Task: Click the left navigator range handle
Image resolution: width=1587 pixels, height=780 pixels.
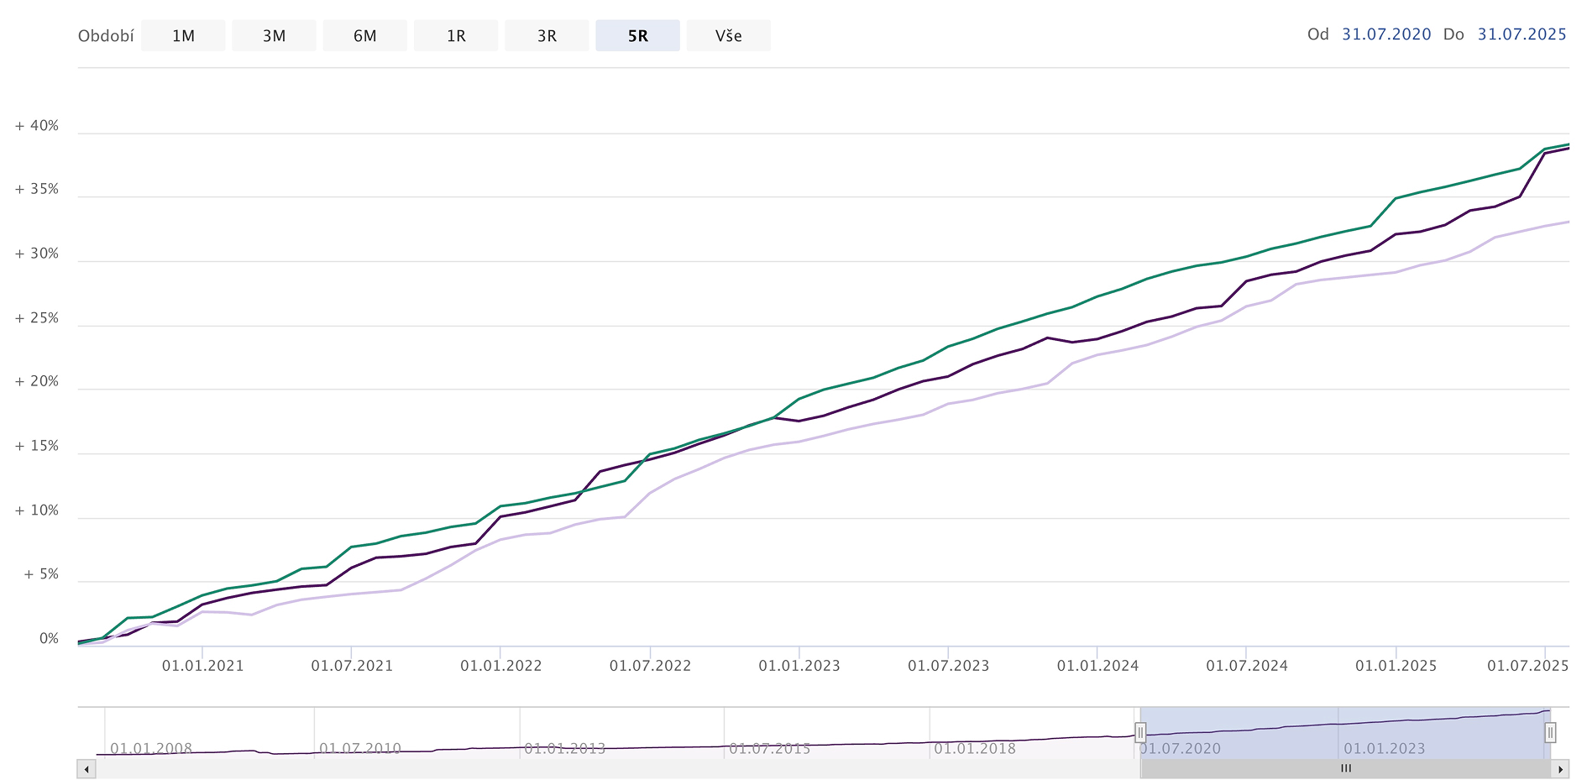Action: (1140, 732)
